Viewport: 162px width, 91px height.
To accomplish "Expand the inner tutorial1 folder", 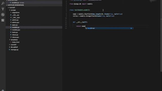I will pyautogui.click(x=10, y=45).
